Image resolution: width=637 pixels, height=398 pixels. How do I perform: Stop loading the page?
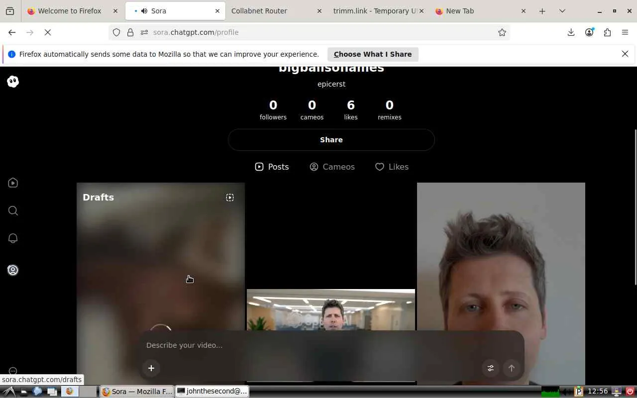48,32
